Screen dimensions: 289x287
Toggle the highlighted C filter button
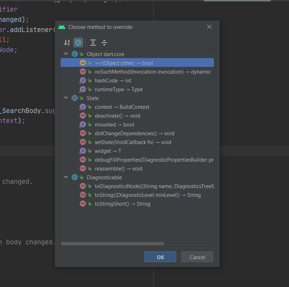[78, 42]
